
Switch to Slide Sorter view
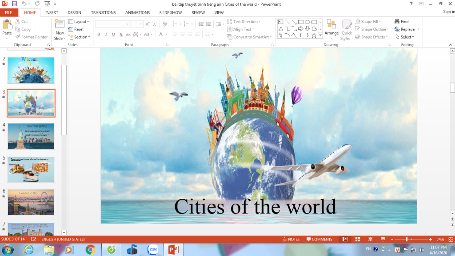click(x=358, y=239)
